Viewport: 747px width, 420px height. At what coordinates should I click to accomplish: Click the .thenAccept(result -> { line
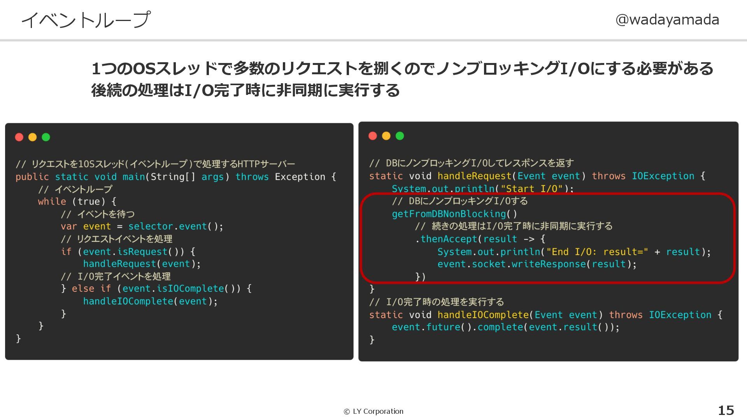[480, 239]
